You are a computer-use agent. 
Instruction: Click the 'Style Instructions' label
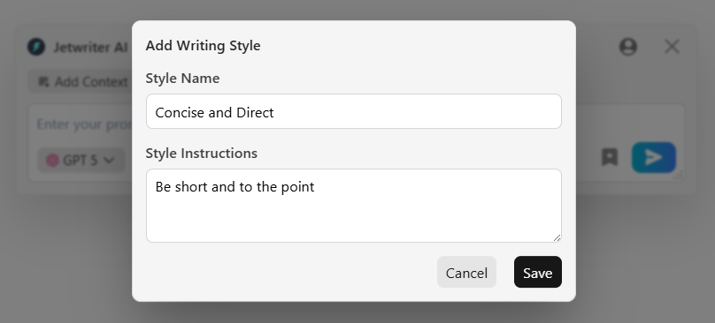[x=201, y=154]
